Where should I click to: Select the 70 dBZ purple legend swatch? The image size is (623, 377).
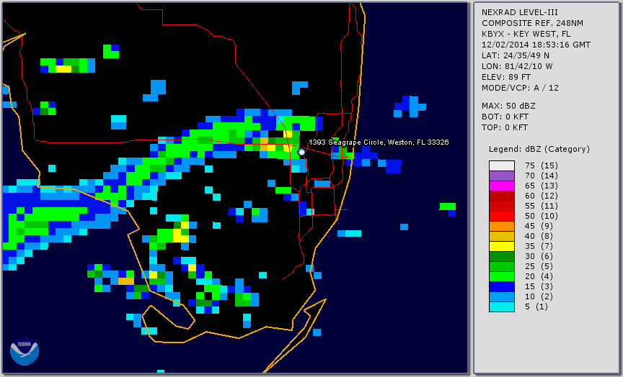pyautogui.click(x=502, y=176)
